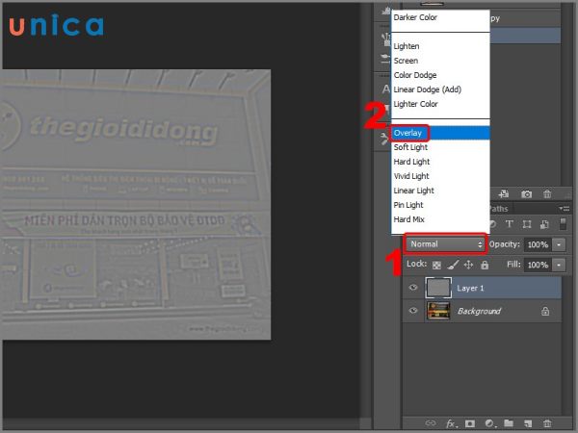This screenshot has height=433, width=578.
Task: Select Overlay blend mode
Action: tap(410, 133)
